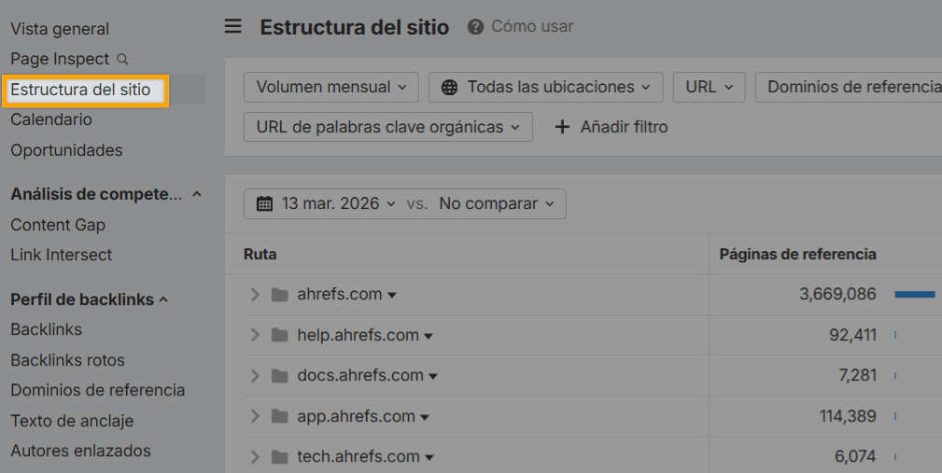
Task: Open URL de palabras clave orgánicas dropdown
Action: click(388, 127)
